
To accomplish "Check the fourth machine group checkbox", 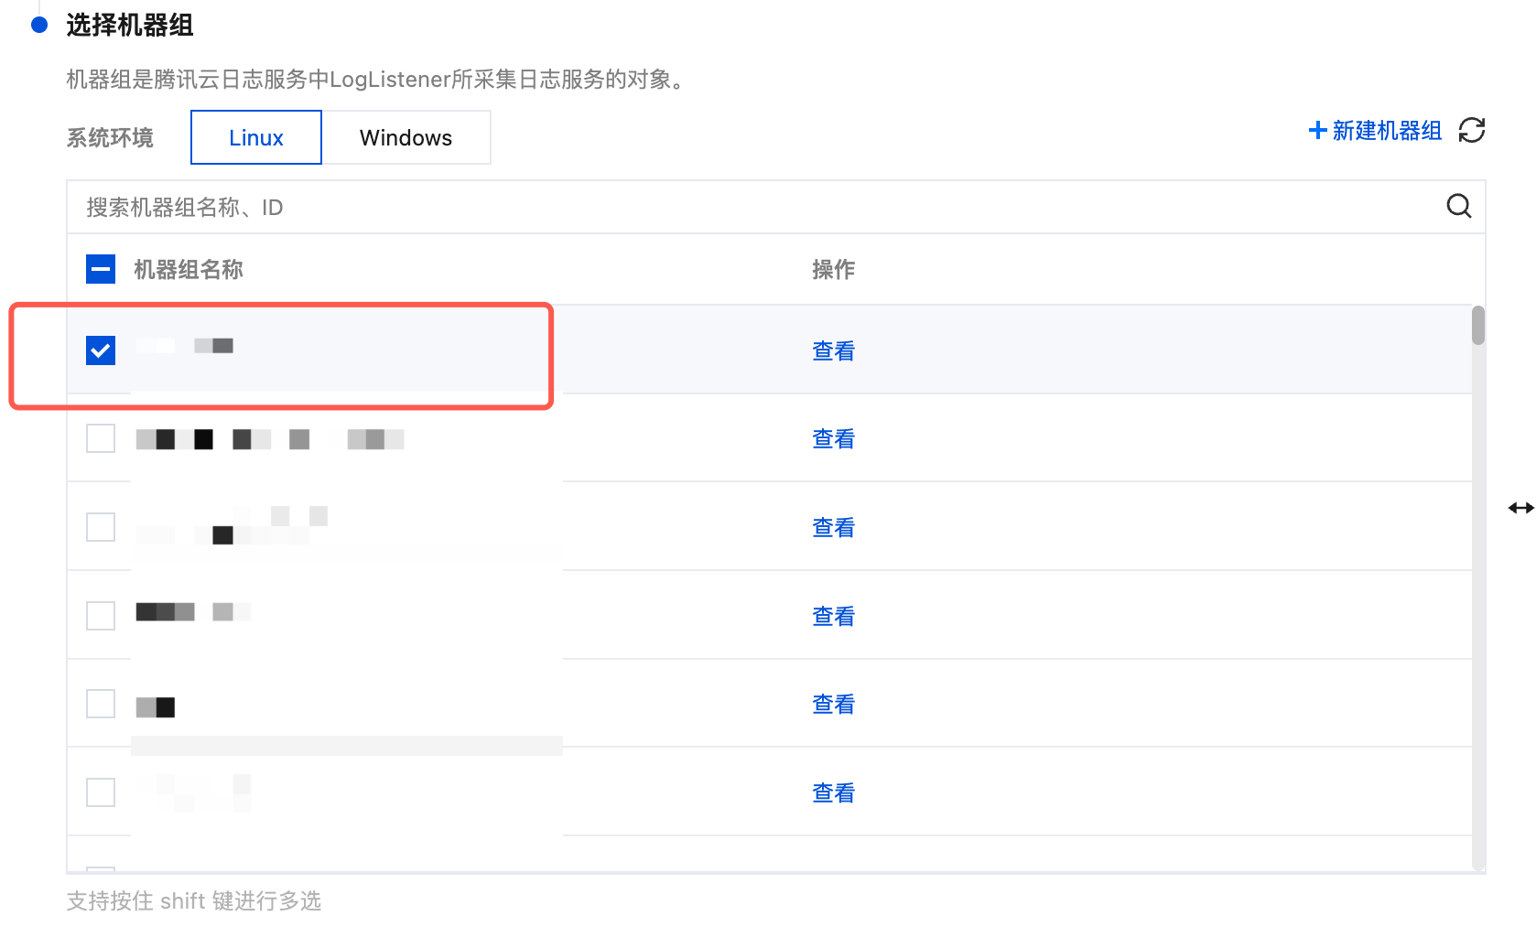I will pyautogui.click(x=101, y=616).
